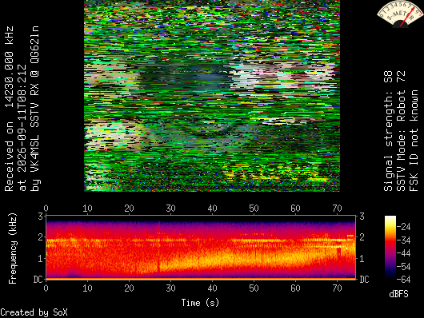Click the S-meter gauge icon
Viewport: 424px width, 318px height.
400,14
